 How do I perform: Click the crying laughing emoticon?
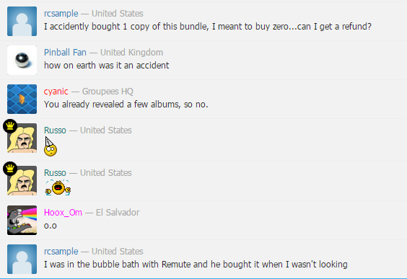tap(58, 187)
